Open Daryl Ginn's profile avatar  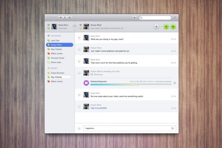tap(54, 27)
